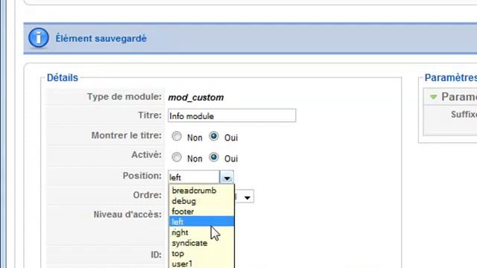477x268 pixels.
Task: Choose debug in the Position list
Action: coord(201,201)
